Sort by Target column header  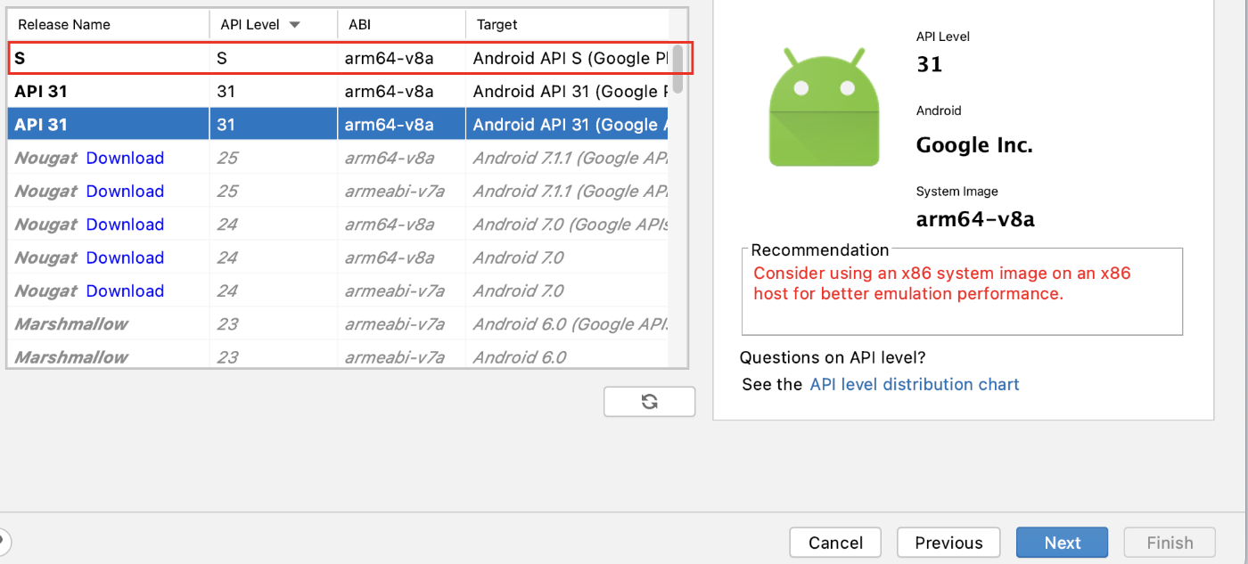click(x=567, y=25)
